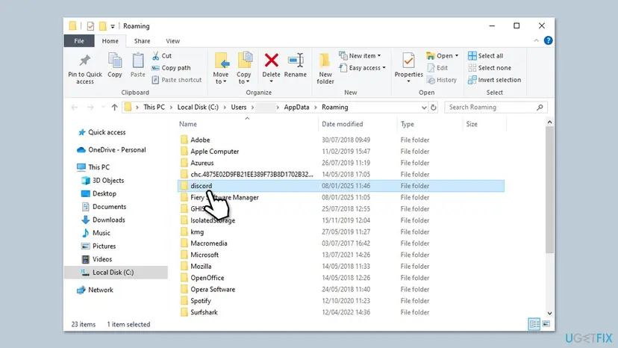Screen dimensions: 618x348
Task: Click Invert selection in ribbon
Action: pyautogui.click(x=494, y=80)
